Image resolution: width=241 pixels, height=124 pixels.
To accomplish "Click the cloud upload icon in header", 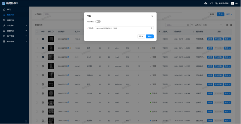I will pos(206,3).
